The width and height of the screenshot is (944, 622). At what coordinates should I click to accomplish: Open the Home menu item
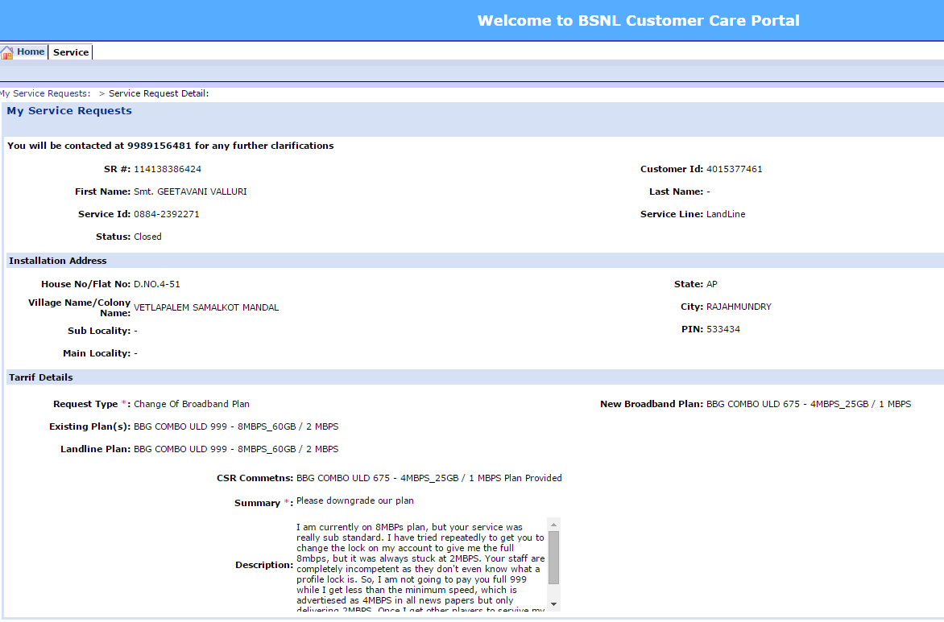click(31, 51)
